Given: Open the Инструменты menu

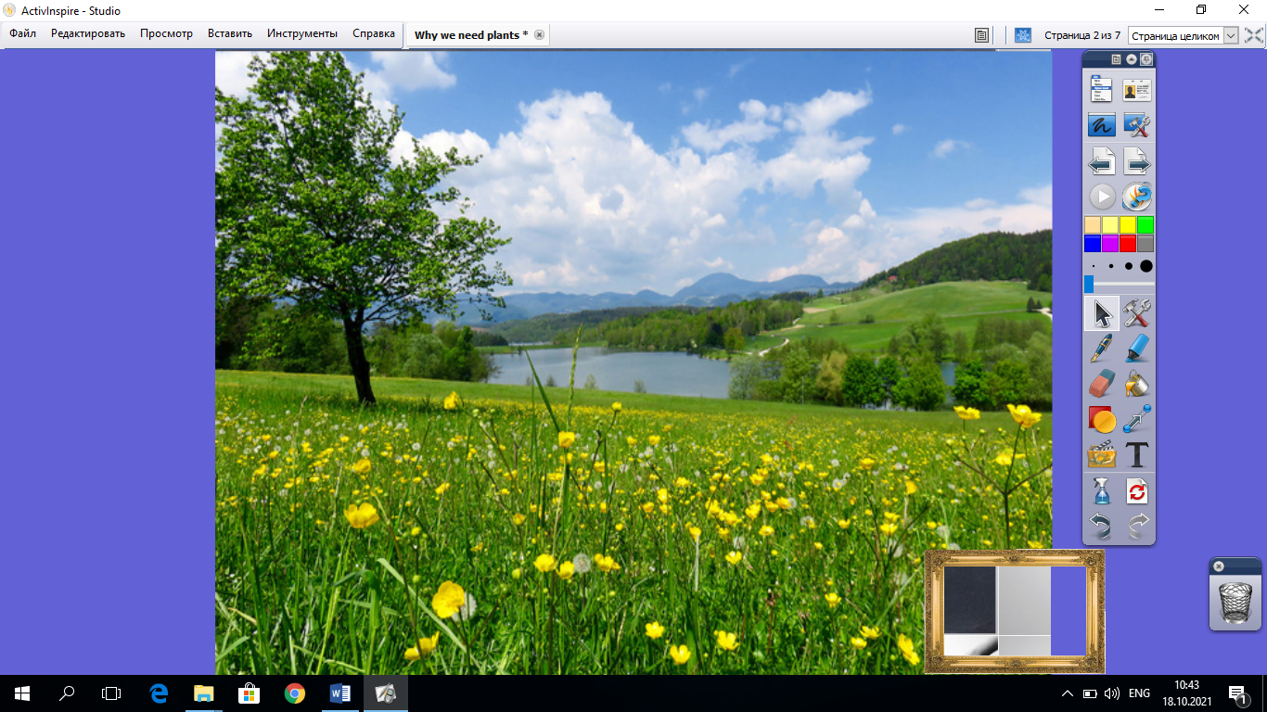Looking at the screenshot, I should 302,33.
